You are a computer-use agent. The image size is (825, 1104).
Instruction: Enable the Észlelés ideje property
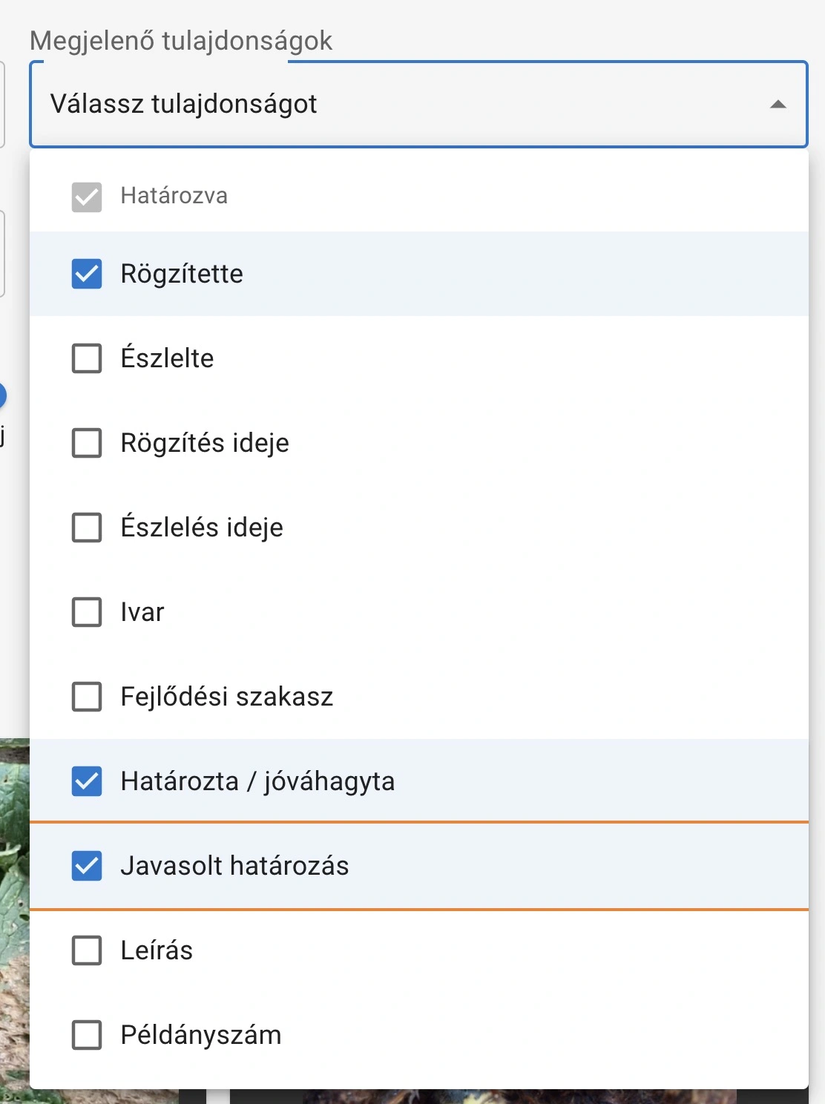coord(85,528)
